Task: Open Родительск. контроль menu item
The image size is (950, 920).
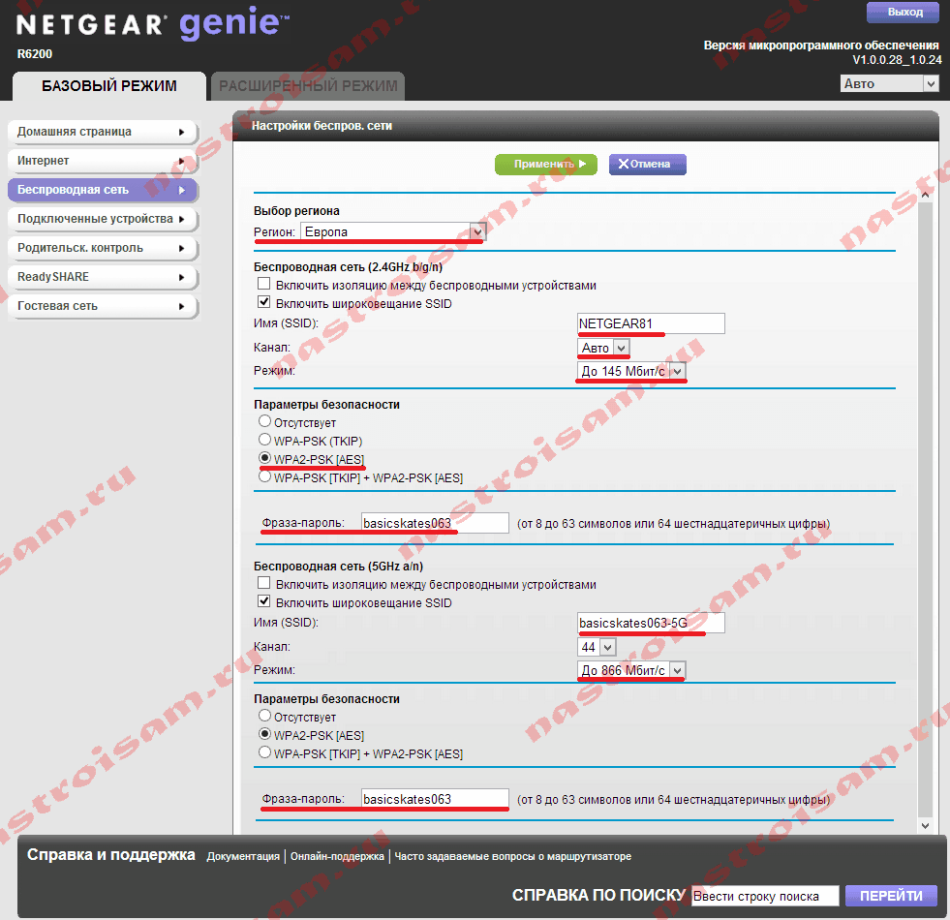Action: coord(103,248)
